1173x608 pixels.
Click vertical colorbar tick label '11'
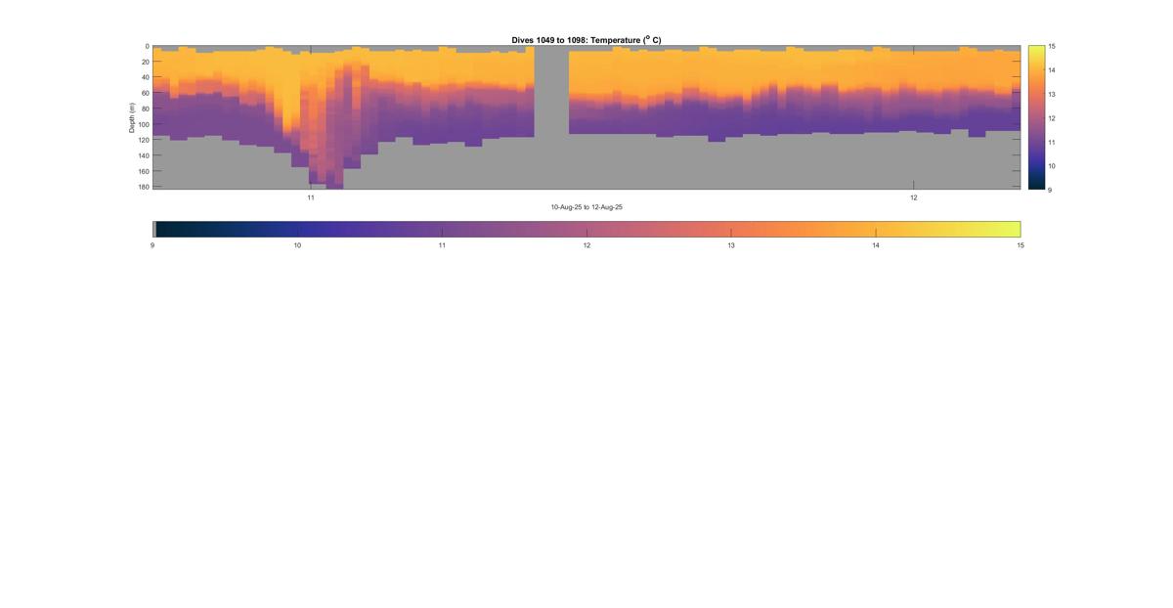[1052, 143]
